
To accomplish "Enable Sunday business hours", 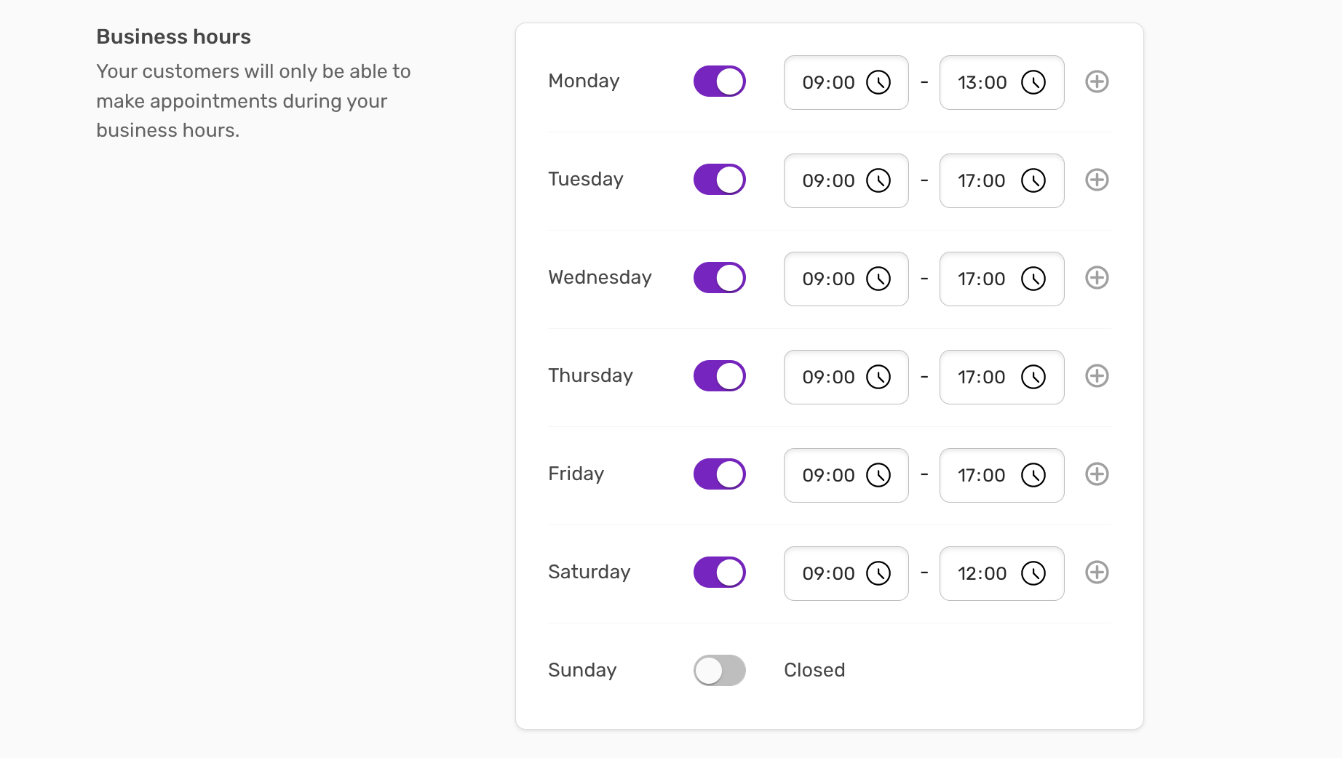I will click(x=720, y=671).
